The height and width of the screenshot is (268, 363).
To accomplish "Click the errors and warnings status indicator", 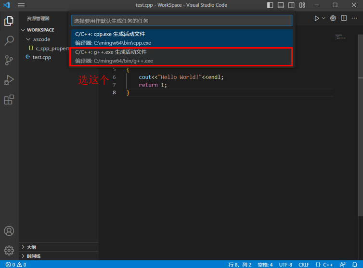I will pos(16,265).
